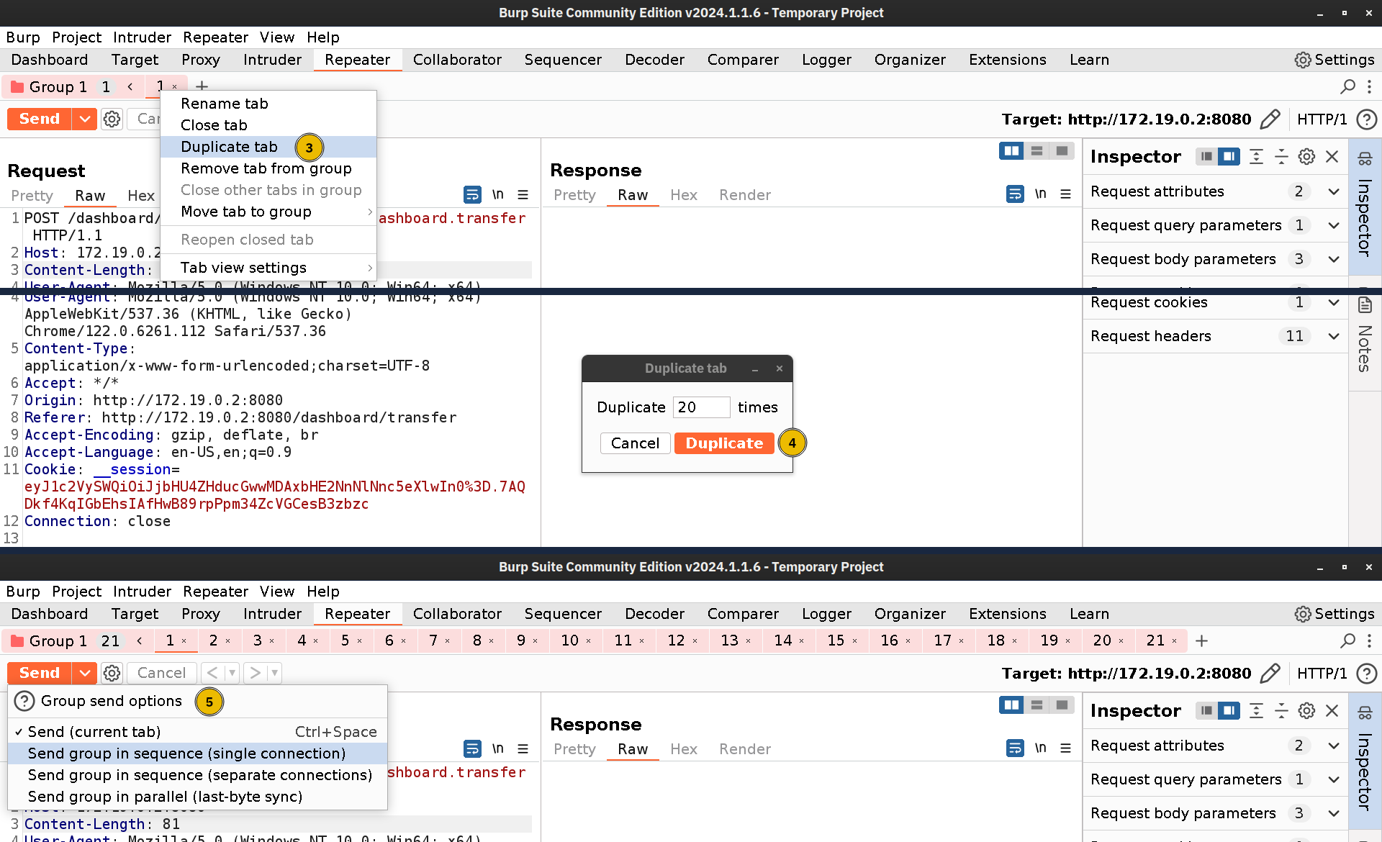Edit the target with the pencil icon
The width and height of the screenshot is (1382, 842).
click(1270, 119)
